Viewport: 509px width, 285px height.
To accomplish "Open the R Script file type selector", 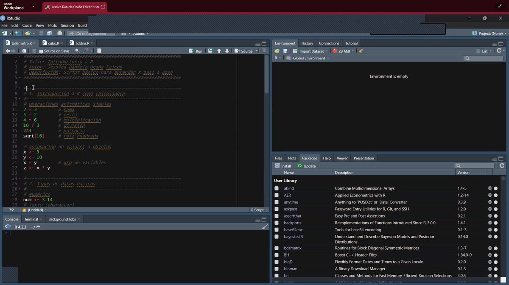I will tap(258, 210).
